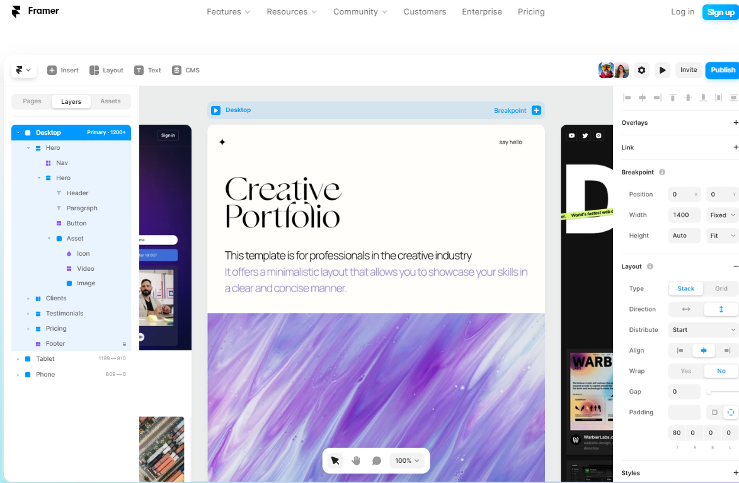
Task: Click Breakpoint info icon
Action: (x=662, y=173)
